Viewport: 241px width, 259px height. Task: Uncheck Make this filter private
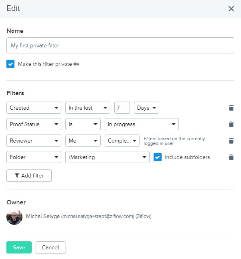click(x=11, y=64)
